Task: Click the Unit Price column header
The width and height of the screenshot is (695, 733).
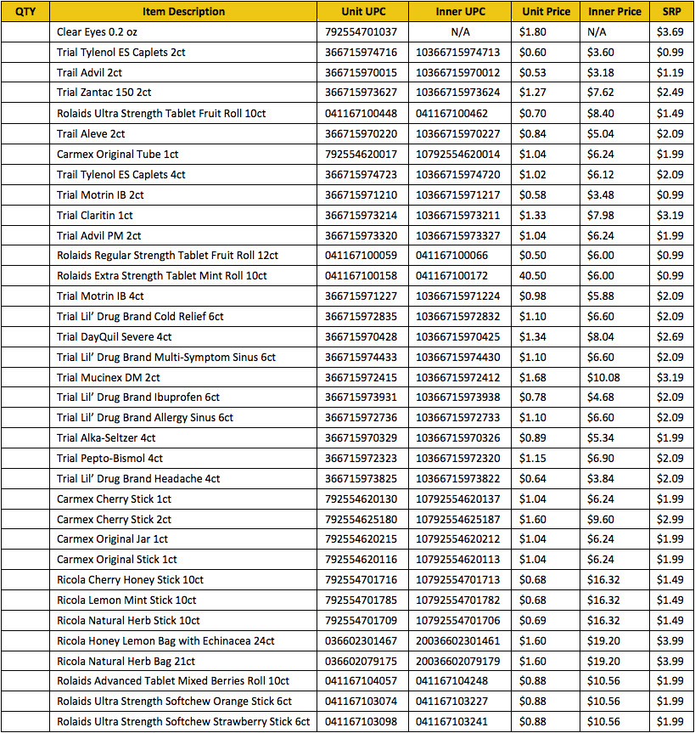Action: (x=546, y=12)
